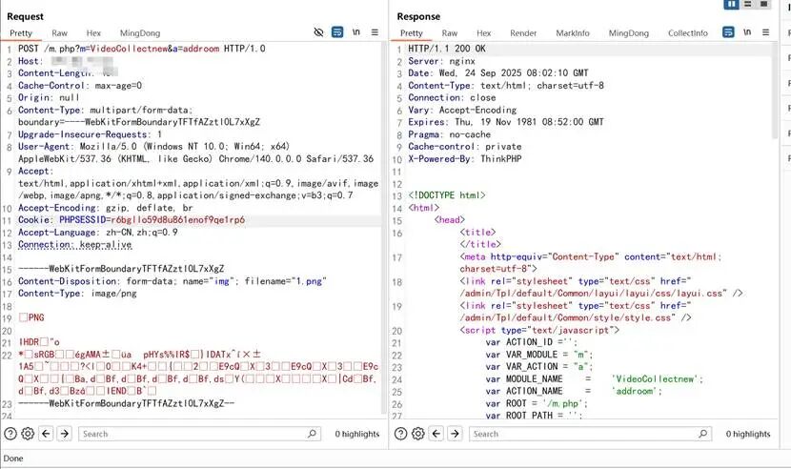Open Request panel hamburger options menu
This screenshot has width=791, height=469.
[x=375, y=32]
